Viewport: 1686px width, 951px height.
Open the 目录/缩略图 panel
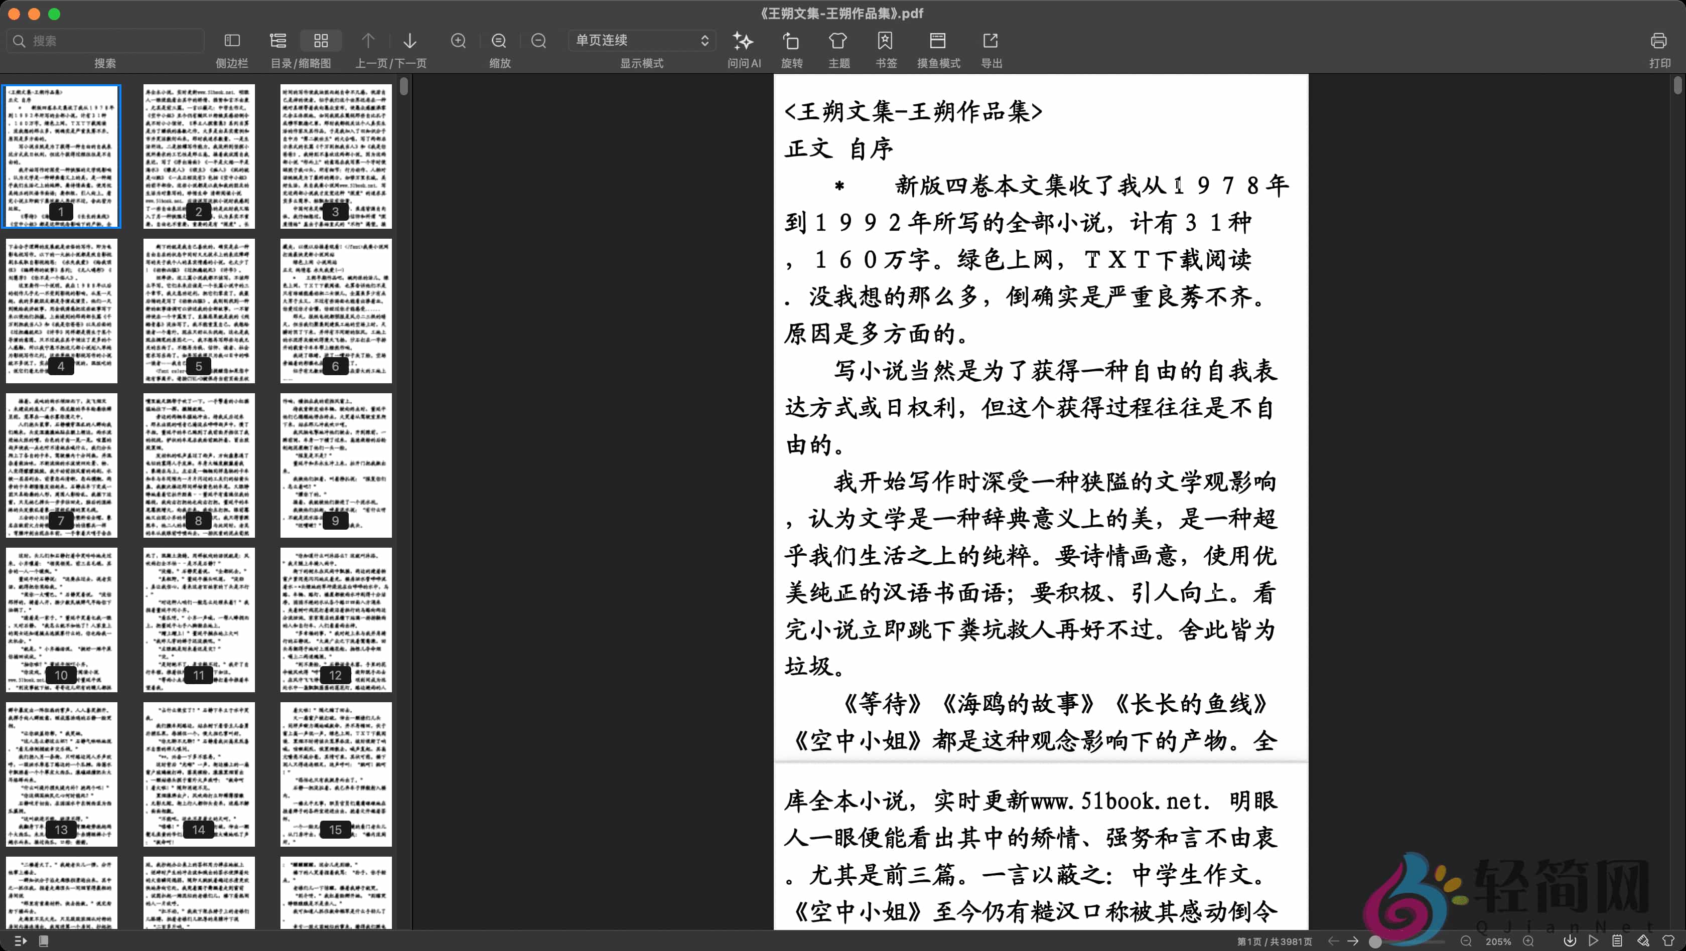coord(278,41)
